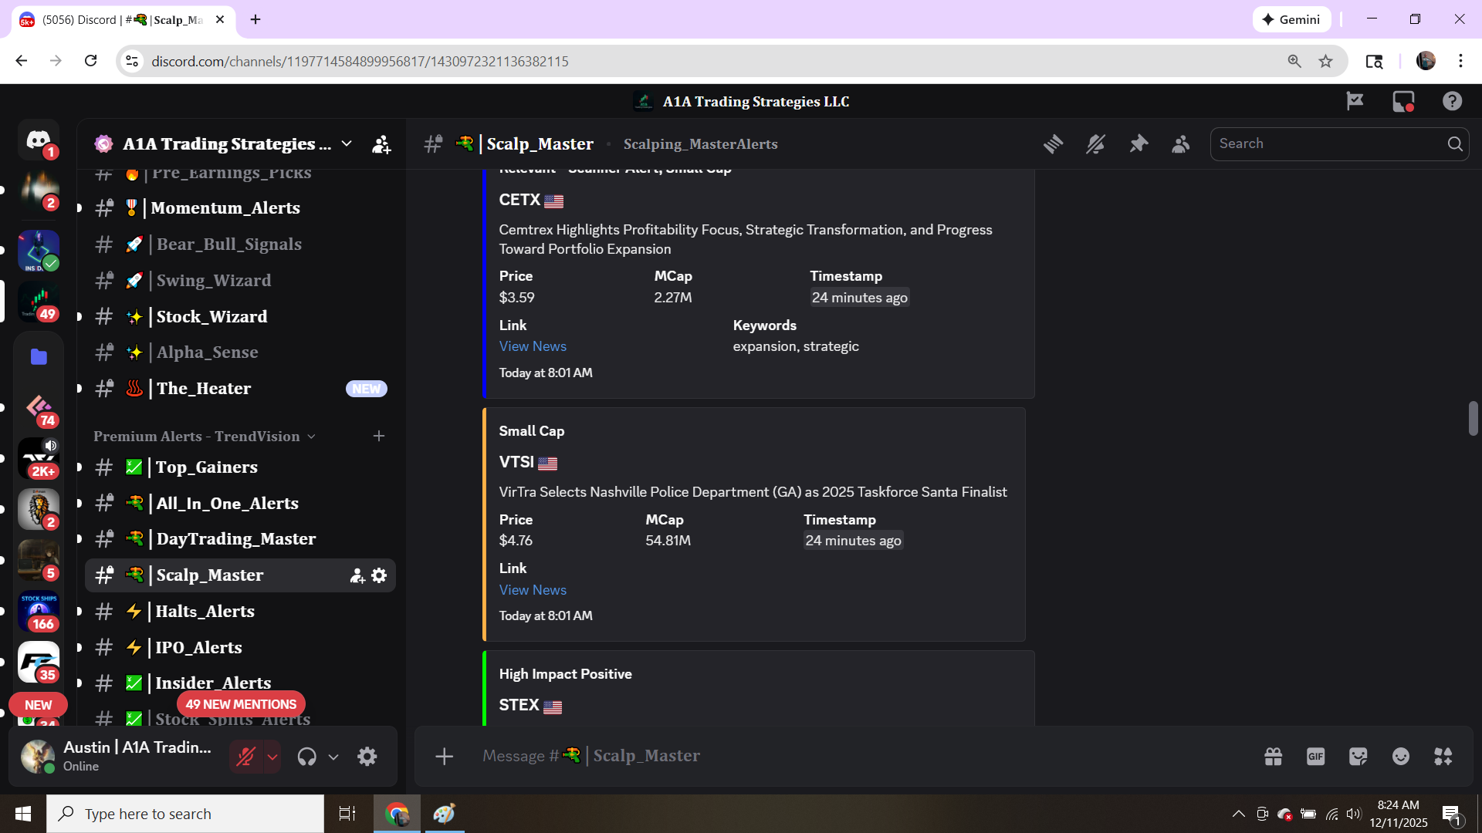The image size is (1482, 833).
Task: Open DayTrading_Master channel
Action: click(240, 539)
